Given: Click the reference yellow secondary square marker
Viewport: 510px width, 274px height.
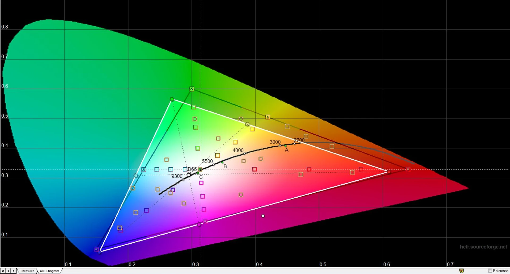Looking at the screenshot, I should tap(268, 117).
